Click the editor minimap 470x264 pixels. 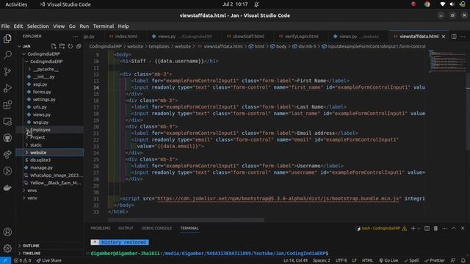446,62
